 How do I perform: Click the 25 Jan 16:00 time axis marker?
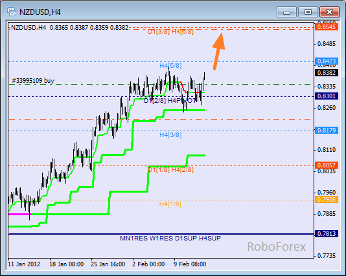[108, 264]
